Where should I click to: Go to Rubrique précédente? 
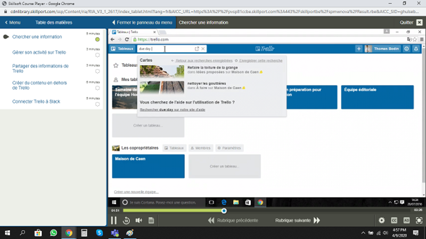point(233,220)
